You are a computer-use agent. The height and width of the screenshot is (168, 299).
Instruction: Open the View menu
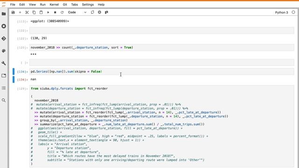pos(32,5)
